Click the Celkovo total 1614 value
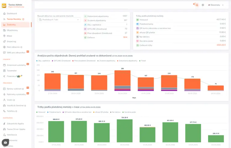231x148 pixels. tap(125, 37)
